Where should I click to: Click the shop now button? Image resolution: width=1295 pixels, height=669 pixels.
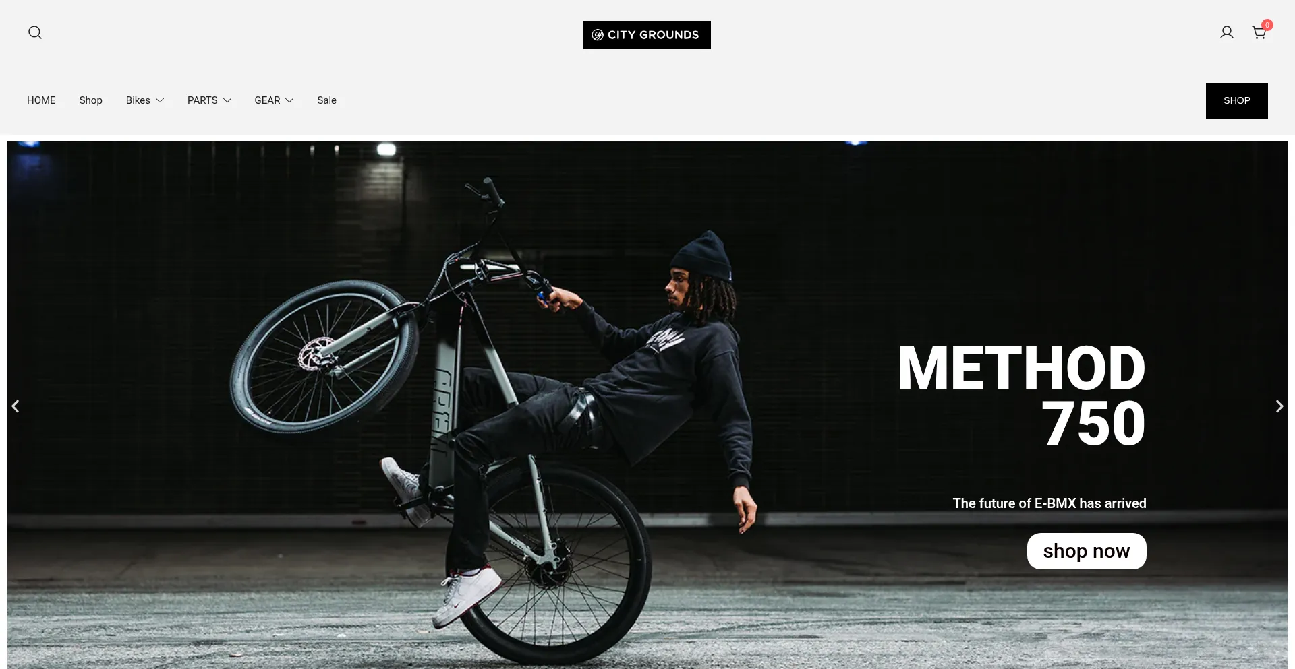1087,551
